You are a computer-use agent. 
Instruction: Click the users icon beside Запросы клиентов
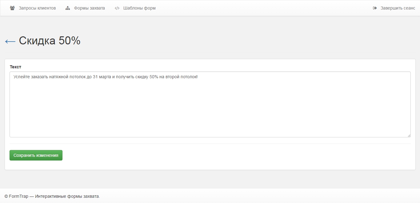[12, 8]
